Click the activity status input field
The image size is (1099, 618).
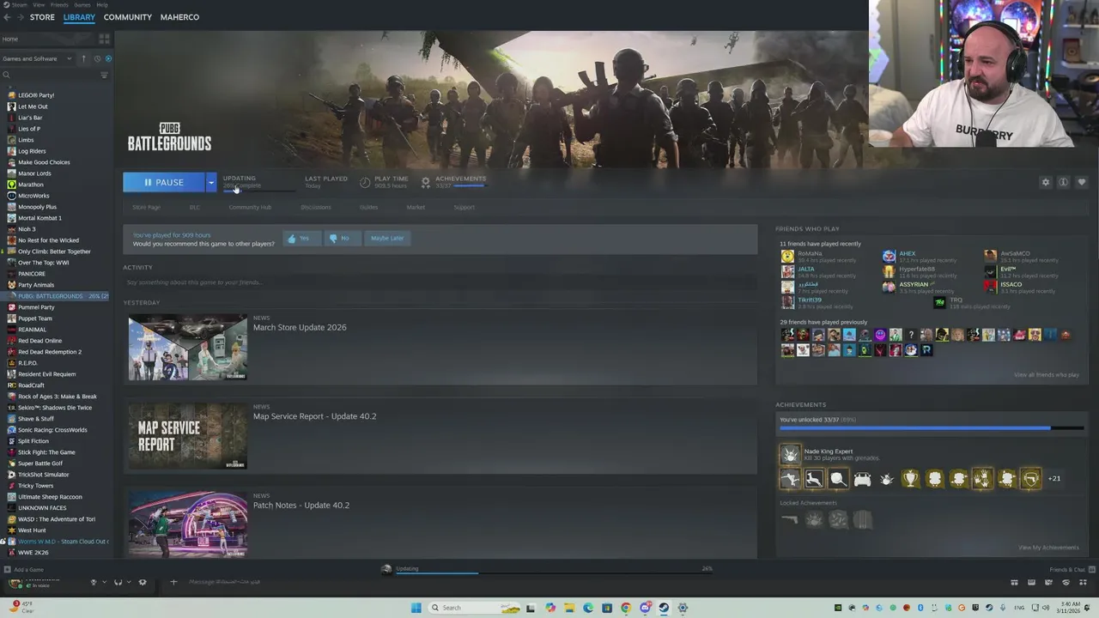tap(440, 282)
